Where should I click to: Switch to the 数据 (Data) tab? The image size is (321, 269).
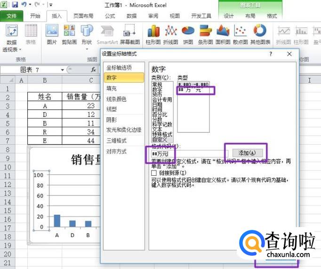click(x=131, y=16)
